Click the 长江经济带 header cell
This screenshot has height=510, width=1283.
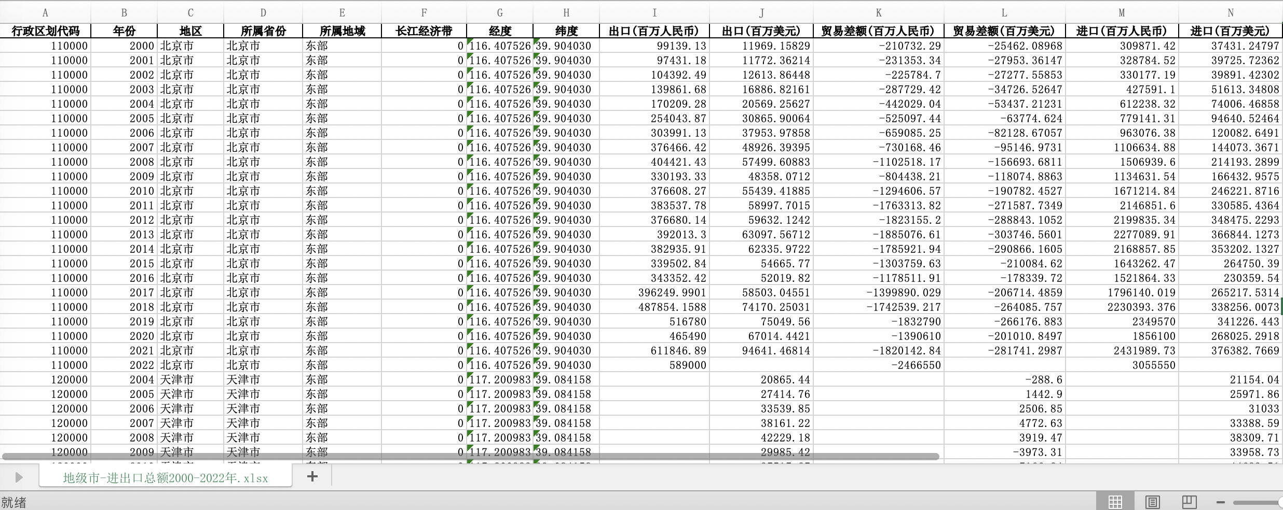coord(424,31)
